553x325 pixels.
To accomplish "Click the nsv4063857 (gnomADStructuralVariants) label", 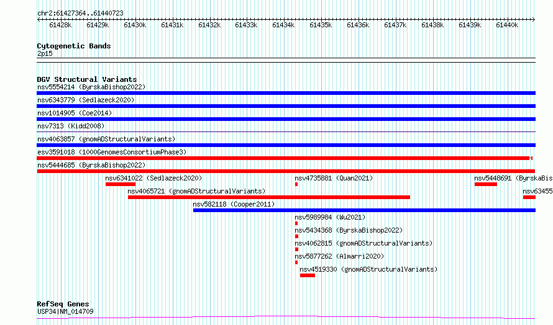I will click(106, 139).
